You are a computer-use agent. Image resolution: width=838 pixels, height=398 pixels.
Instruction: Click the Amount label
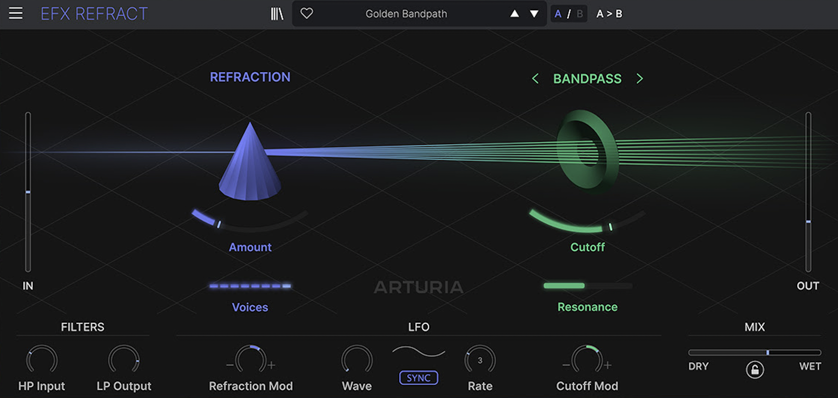[250, 247]
